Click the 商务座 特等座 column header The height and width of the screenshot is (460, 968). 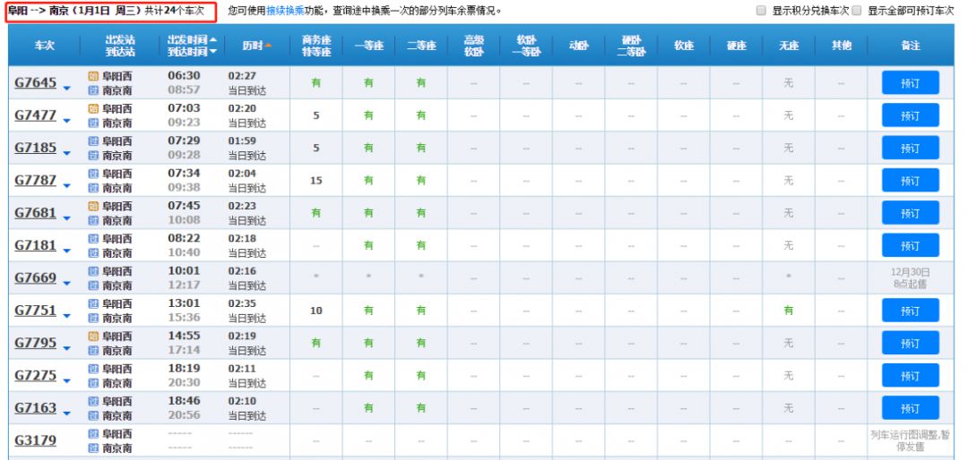pyautogui.click(x=316, y=46)
